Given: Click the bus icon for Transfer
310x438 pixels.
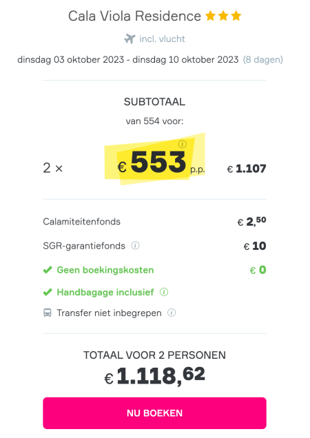Looking at the screenshot, I should point(48,313).
